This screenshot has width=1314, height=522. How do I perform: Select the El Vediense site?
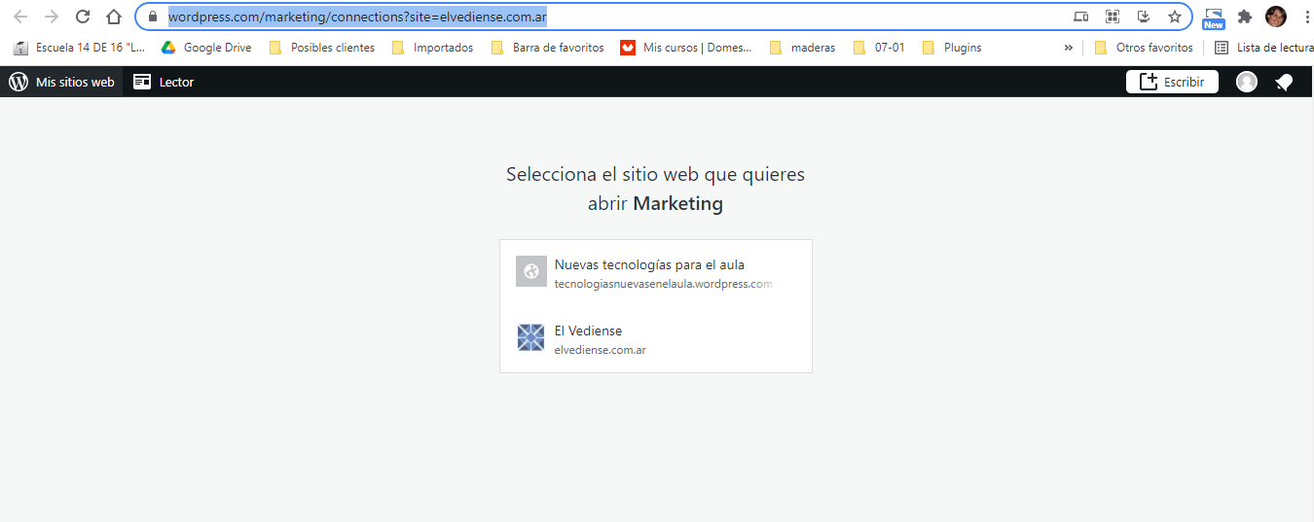[656, 339]
